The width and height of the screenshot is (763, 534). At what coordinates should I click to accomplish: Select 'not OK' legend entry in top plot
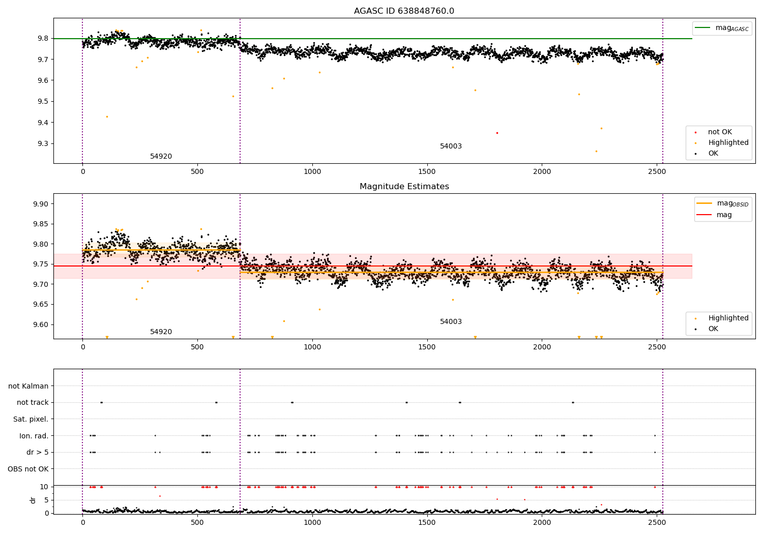point(720,132)
